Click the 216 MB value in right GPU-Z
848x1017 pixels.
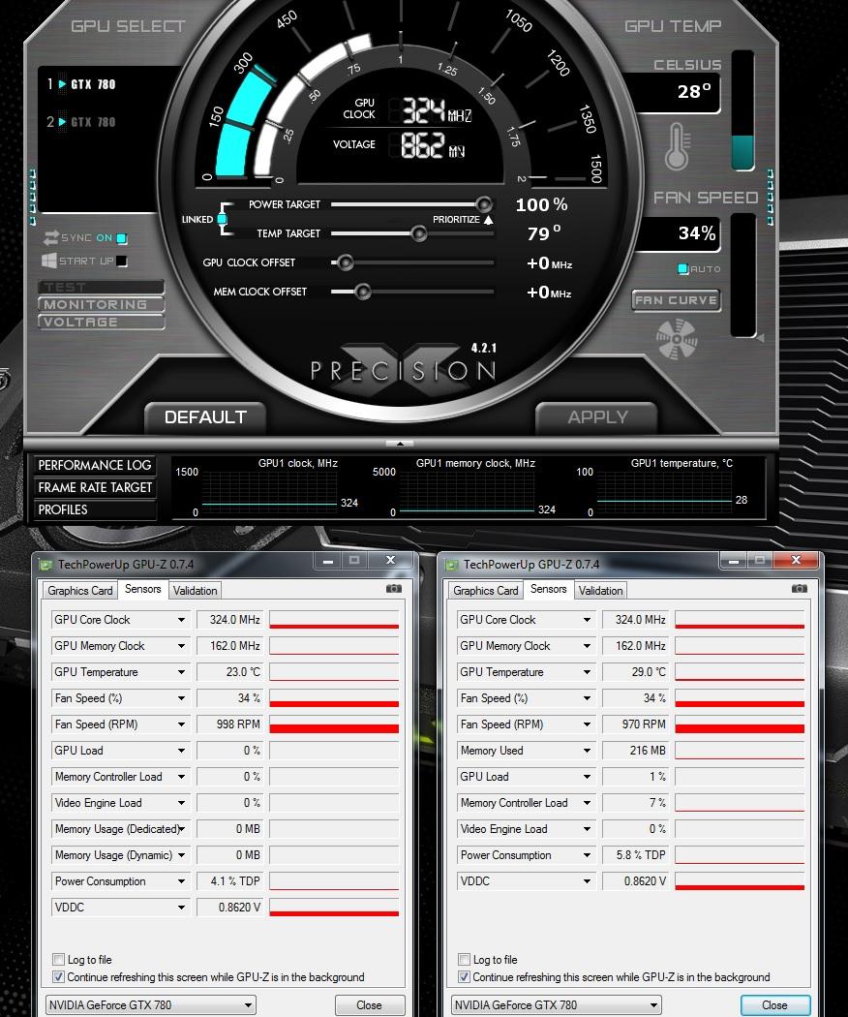637,751
